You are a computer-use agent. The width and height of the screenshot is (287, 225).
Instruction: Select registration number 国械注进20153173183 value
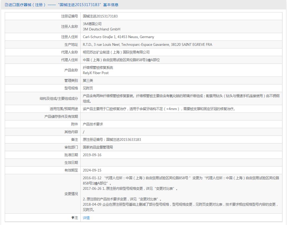click(100, 16)
